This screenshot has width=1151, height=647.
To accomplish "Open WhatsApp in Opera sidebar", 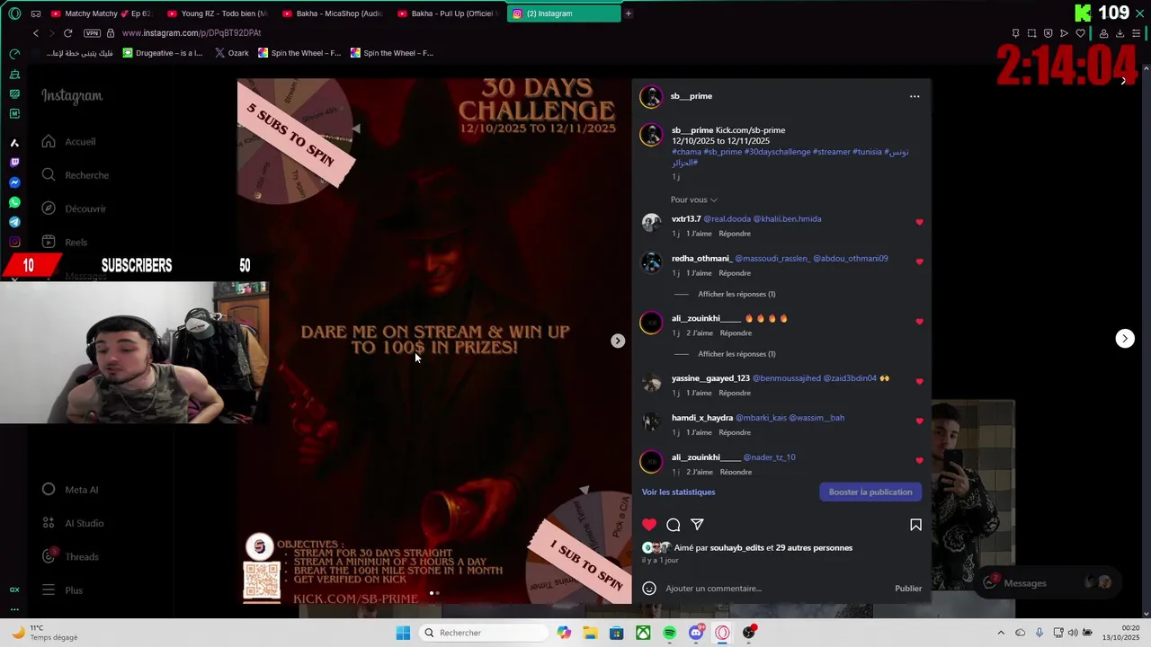I will pyautogui.click(x=14, y=202).
